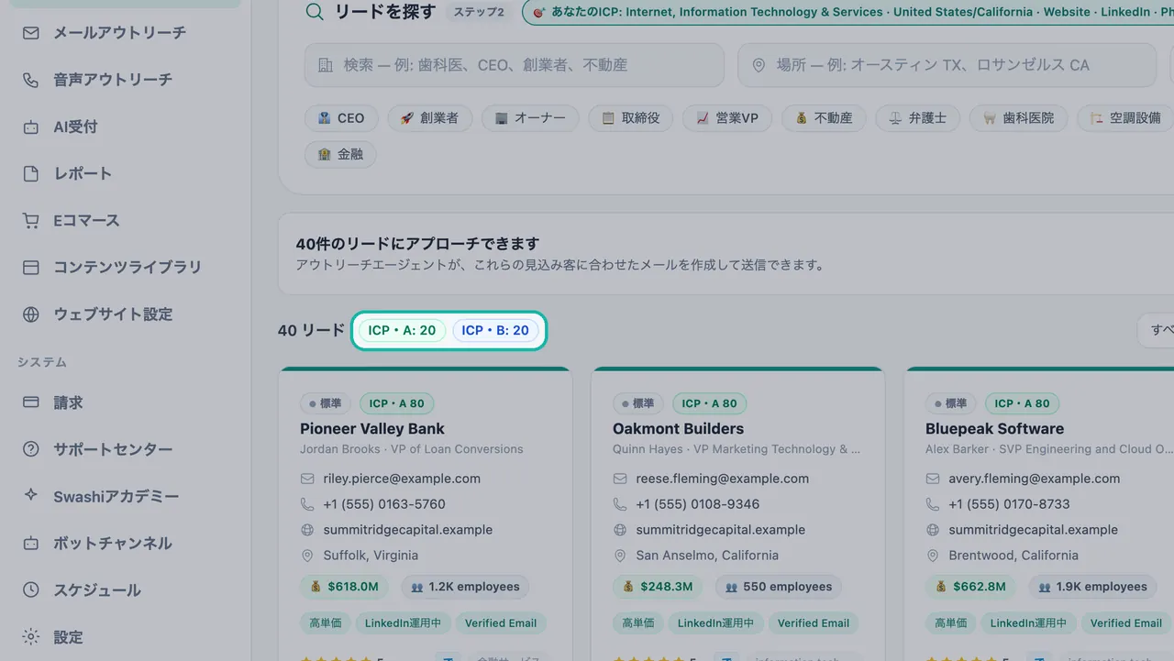Screen dimensions: 1174x661
Task: Click the 設定 gear icon
Action: (x=31, y=636)
